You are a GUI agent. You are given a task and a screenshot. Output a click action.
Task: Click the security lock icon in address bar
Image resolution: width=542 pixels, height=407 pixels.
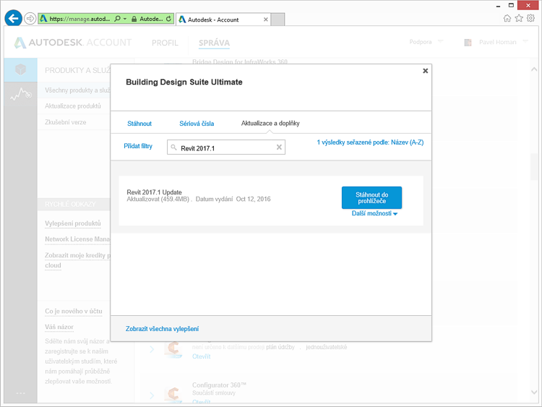tap(134, 19)
